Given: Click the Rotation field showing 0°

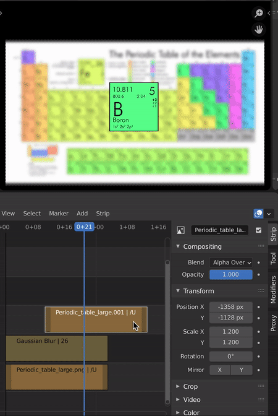Looking at the screenshot, I should (231, 357).
